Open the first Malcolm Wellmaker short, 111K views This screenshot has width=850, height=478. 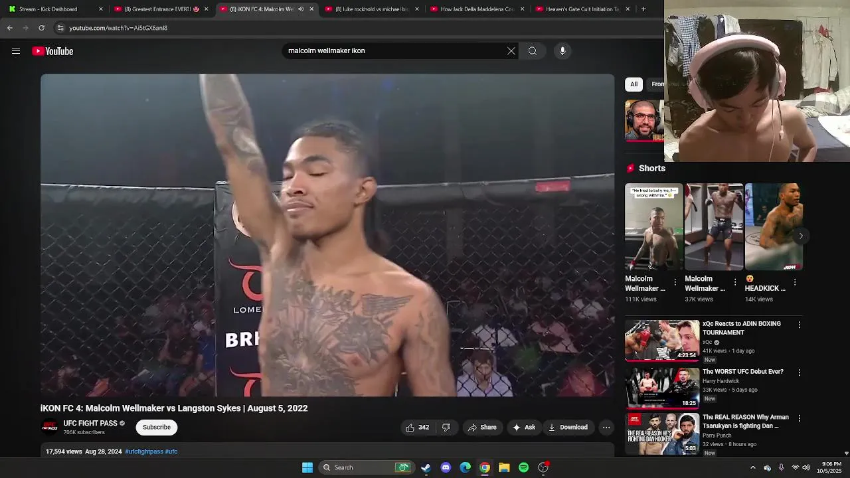[654, 227]
